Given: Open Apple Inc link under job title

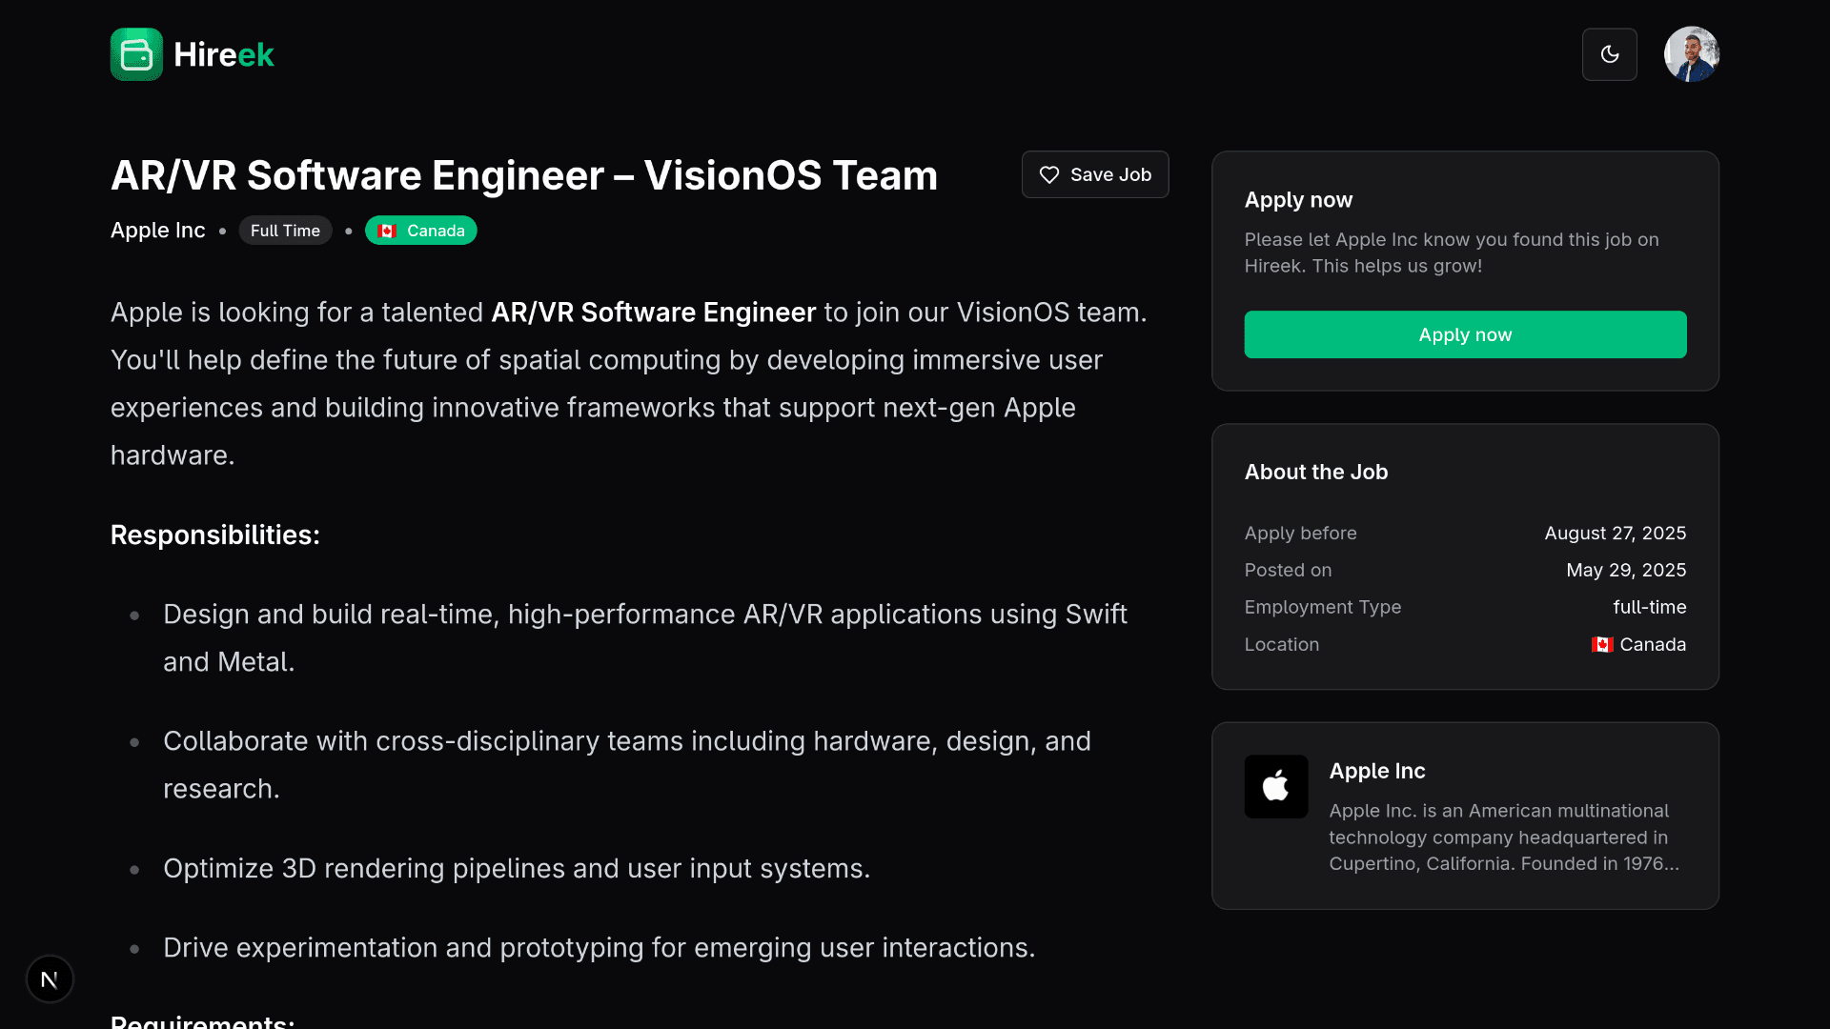Looking at the screenshot, I should (158, 231).
